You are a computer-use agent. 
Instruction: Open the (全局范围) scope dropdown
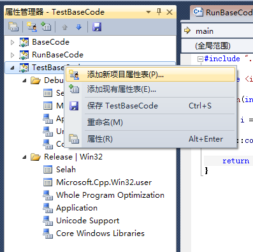[x=217, y=46]
